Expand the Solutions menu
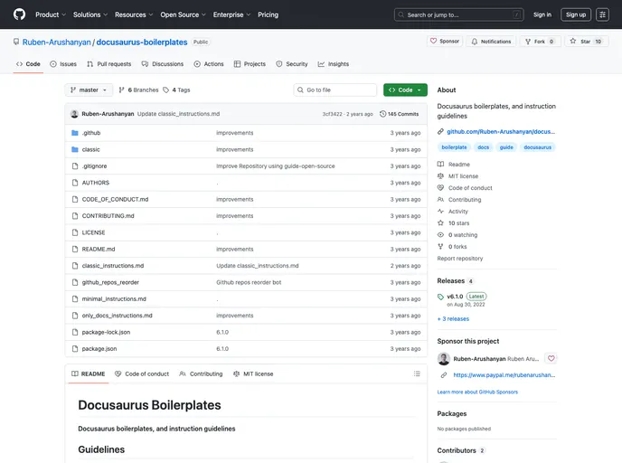This screenshot has height=463, width=622. 90,14
